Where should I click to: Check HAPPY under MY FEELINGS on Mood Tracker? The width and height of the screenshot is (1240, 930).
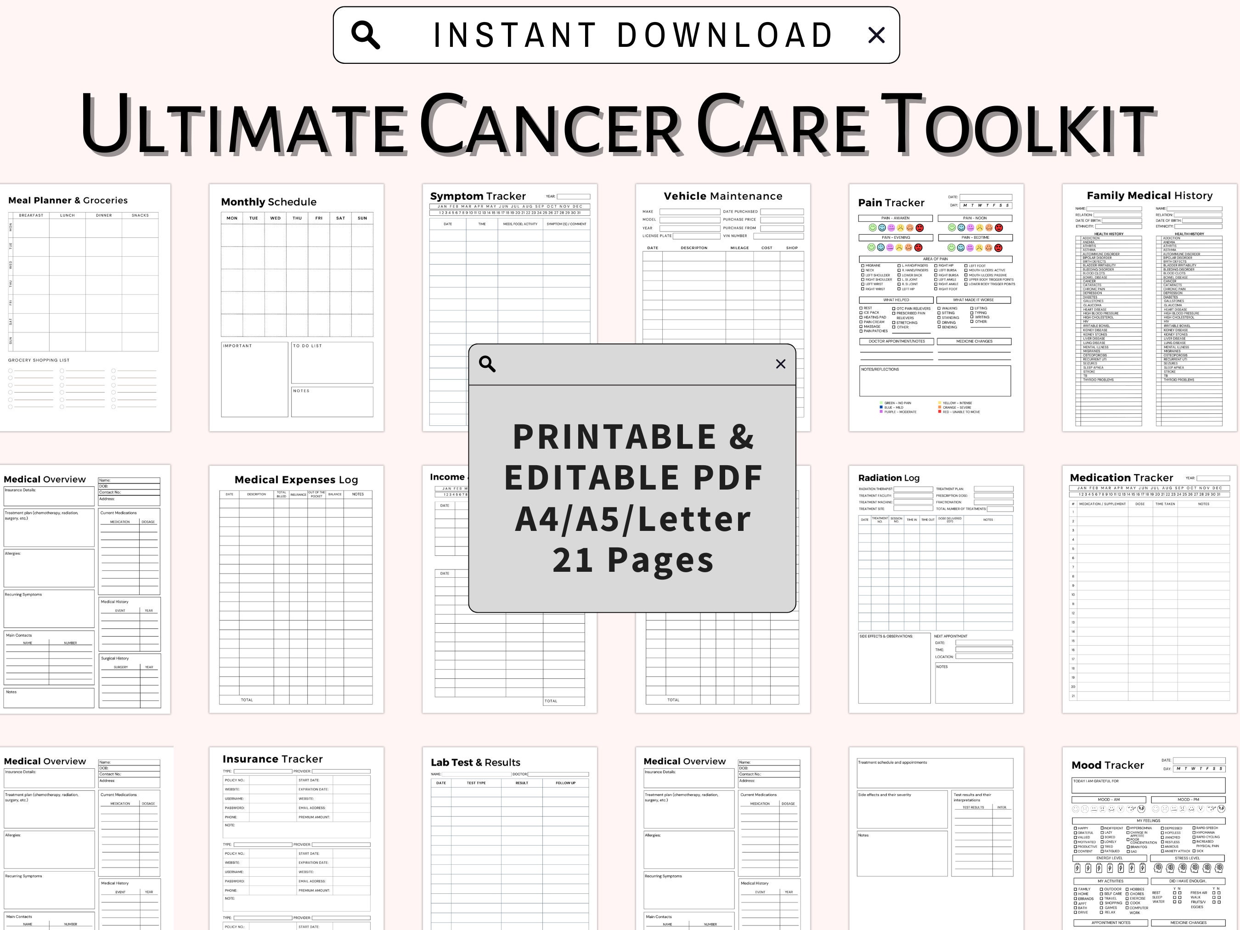[x=1076, y=828]
